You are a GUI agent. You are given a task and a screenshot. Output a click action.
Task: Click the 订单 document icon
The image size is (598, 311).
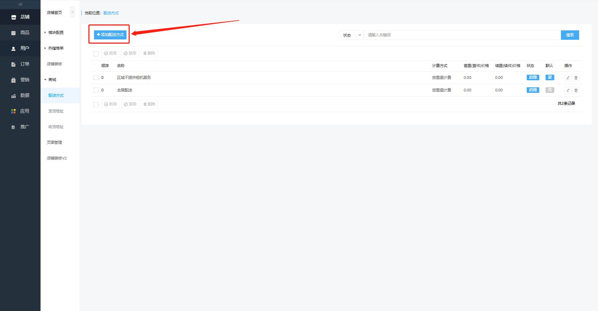[x=14, y=64]
